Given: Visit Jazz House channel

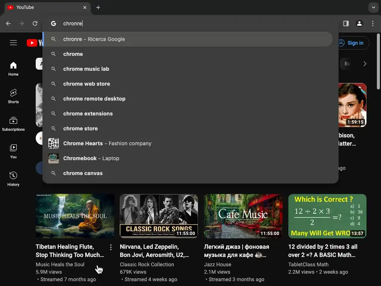Looking at the screenshot, I should click(x=217, y=264).
